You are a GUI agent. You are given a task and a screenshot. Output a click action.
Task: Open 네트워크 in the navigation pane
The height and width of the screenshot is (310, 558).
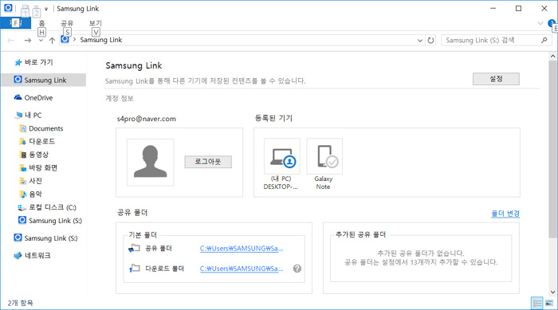tap(32, 255)
